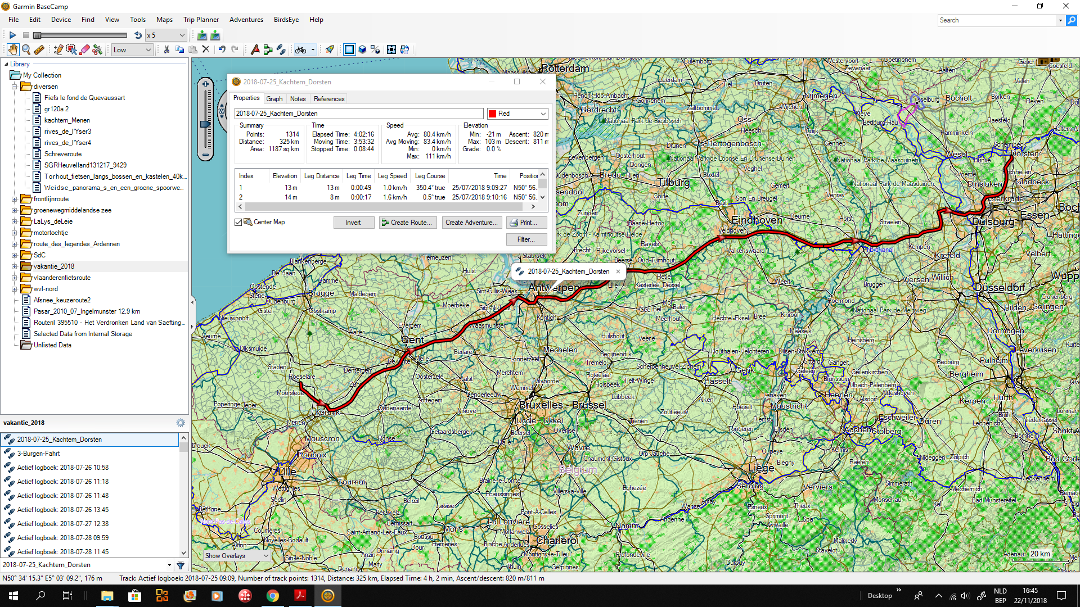Open the Show Overlays dropdown
Screen dimensions: 1080x607
click(237, 556)
